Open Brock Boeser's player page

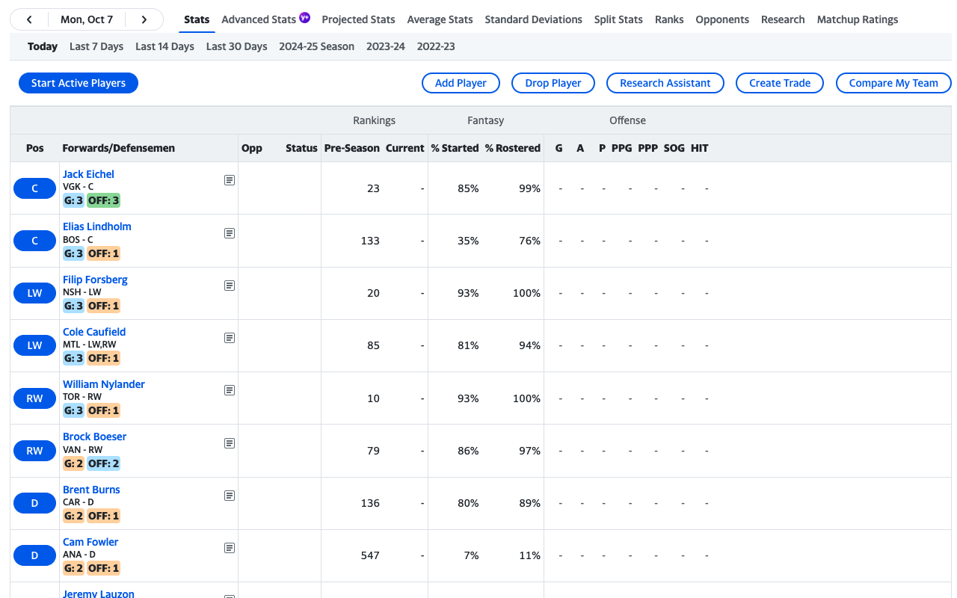pos(95,437)
